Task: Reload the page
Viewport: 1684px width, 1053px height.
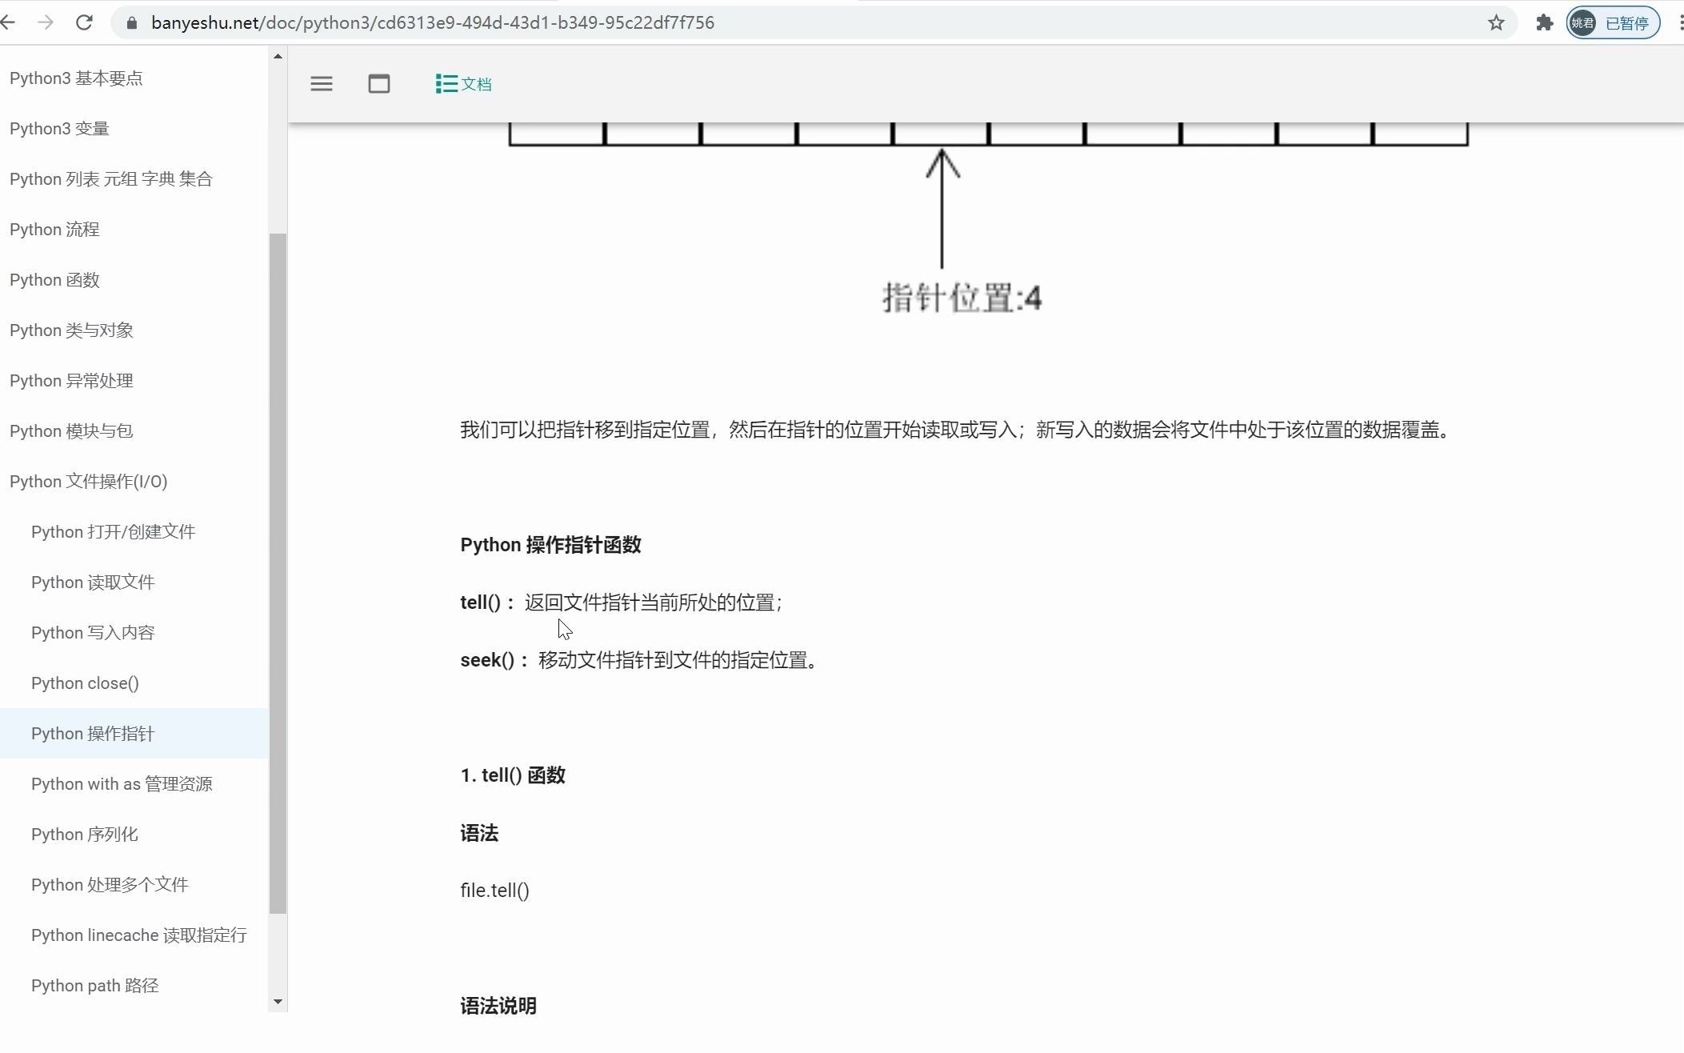Action: 84,22
